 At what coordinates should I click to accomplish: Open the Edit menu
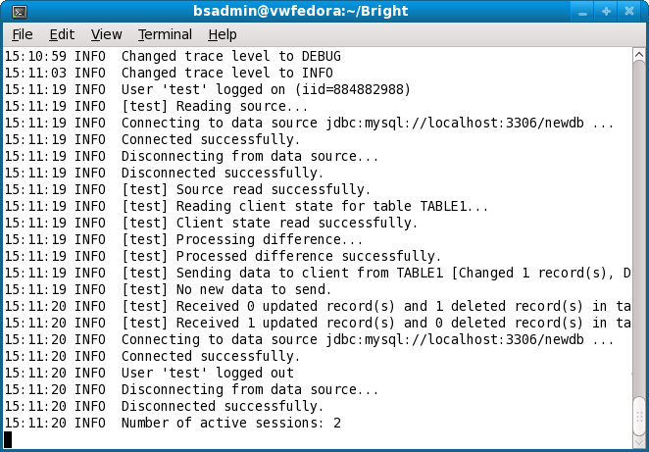(x=62, y=34)
